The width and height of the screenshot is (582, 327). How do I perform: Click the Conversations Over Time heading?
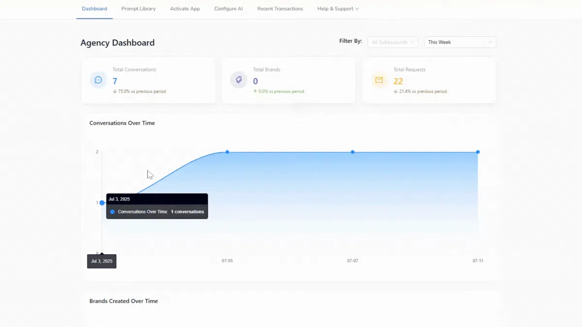[x=122, y=123]
